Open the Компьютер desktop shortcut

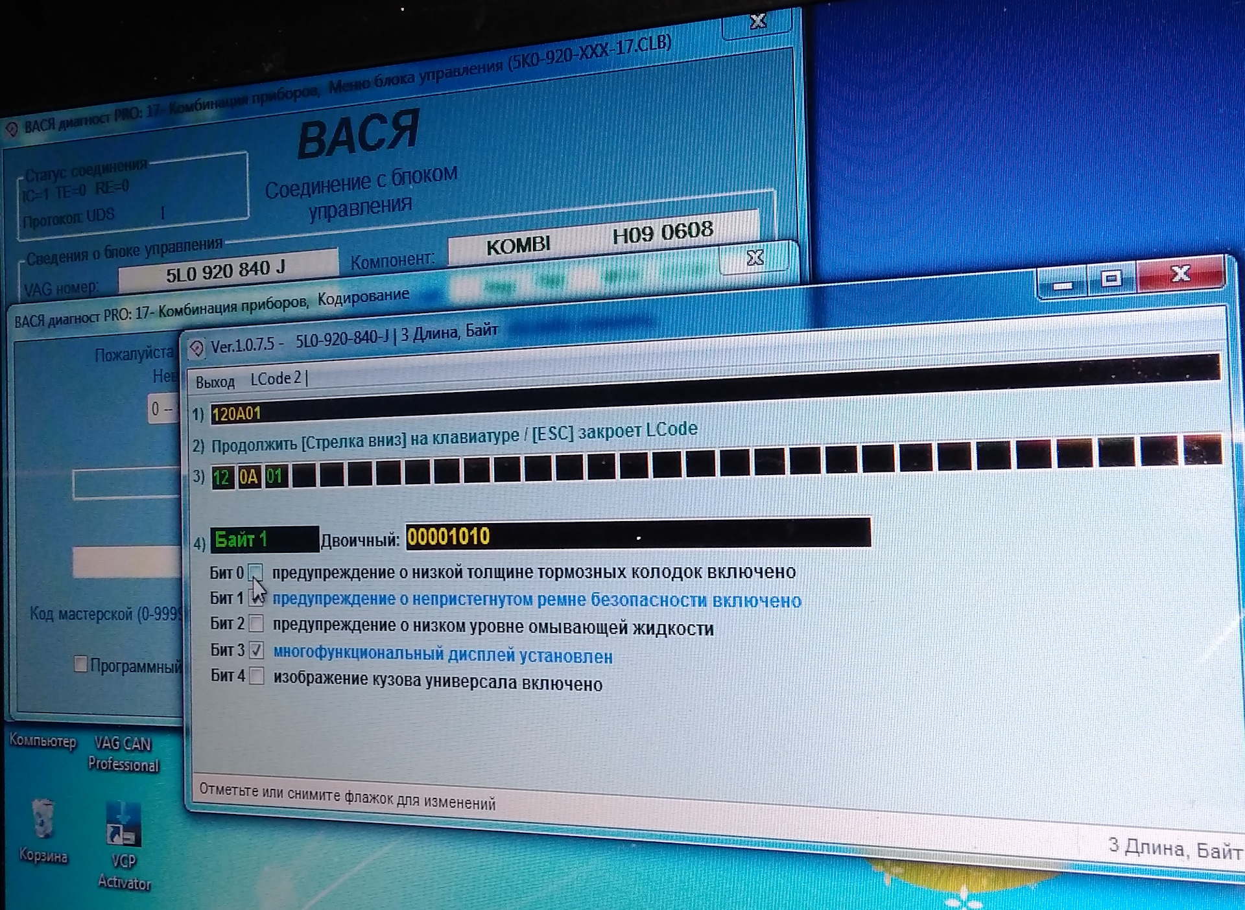pyautogui.click(x=43, y=741)
